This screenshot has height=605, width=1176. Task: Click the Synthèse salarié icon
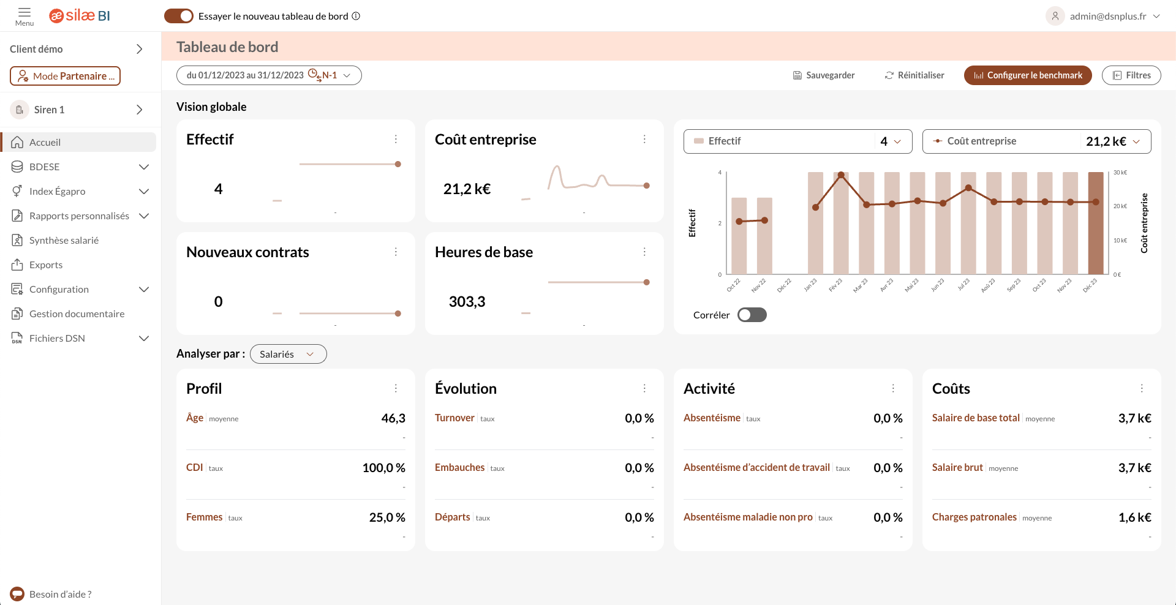coord(17,240)
